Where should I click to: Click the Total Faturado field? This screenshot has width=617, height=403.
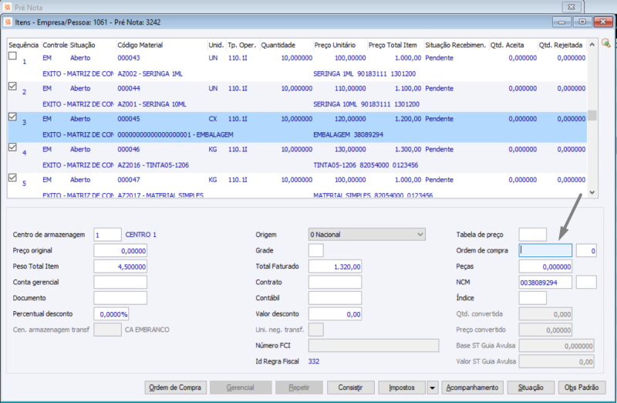tap(335, 266)
